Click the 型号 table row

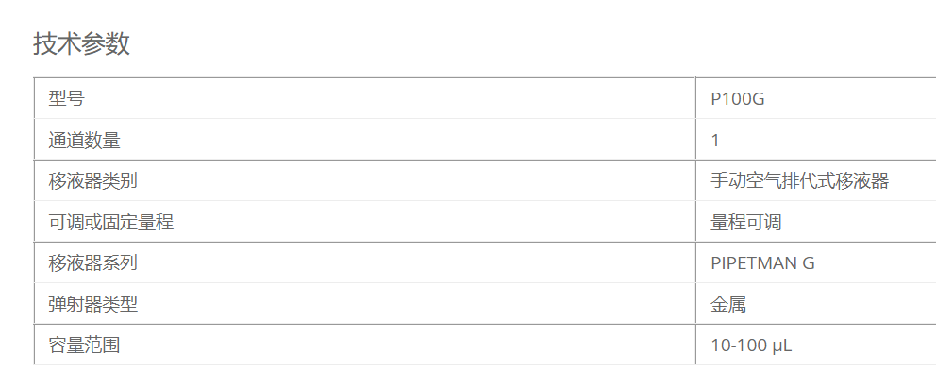tap(485, 98)
